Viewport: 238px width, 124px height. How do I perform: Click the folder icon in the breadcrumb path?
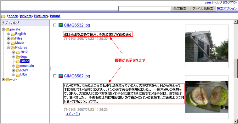(x=3, y=16)
